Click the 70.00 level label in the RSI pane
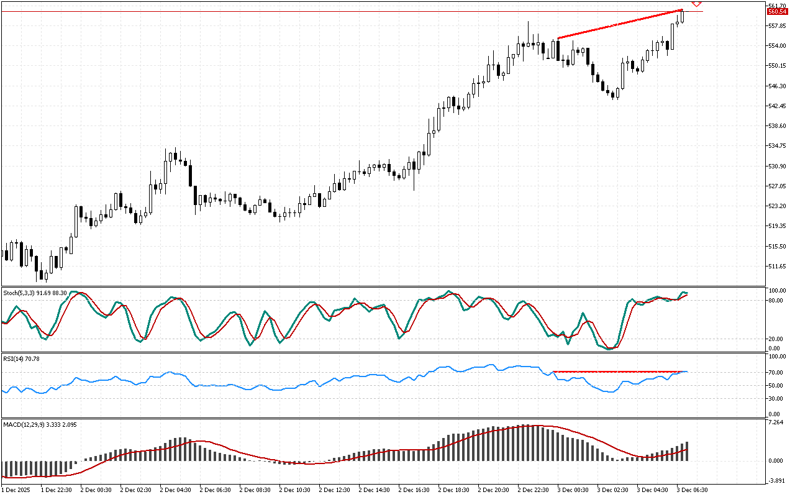The image size is (795, 497). click(774, 373)
